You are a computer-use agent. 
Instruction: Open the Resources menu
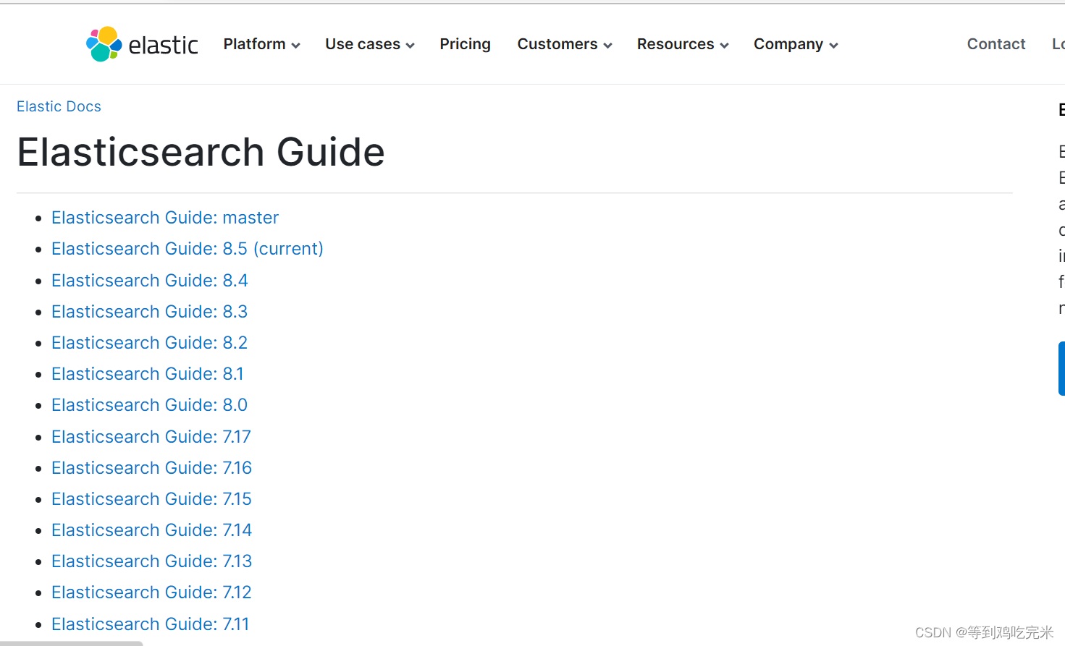pos(683,44)
